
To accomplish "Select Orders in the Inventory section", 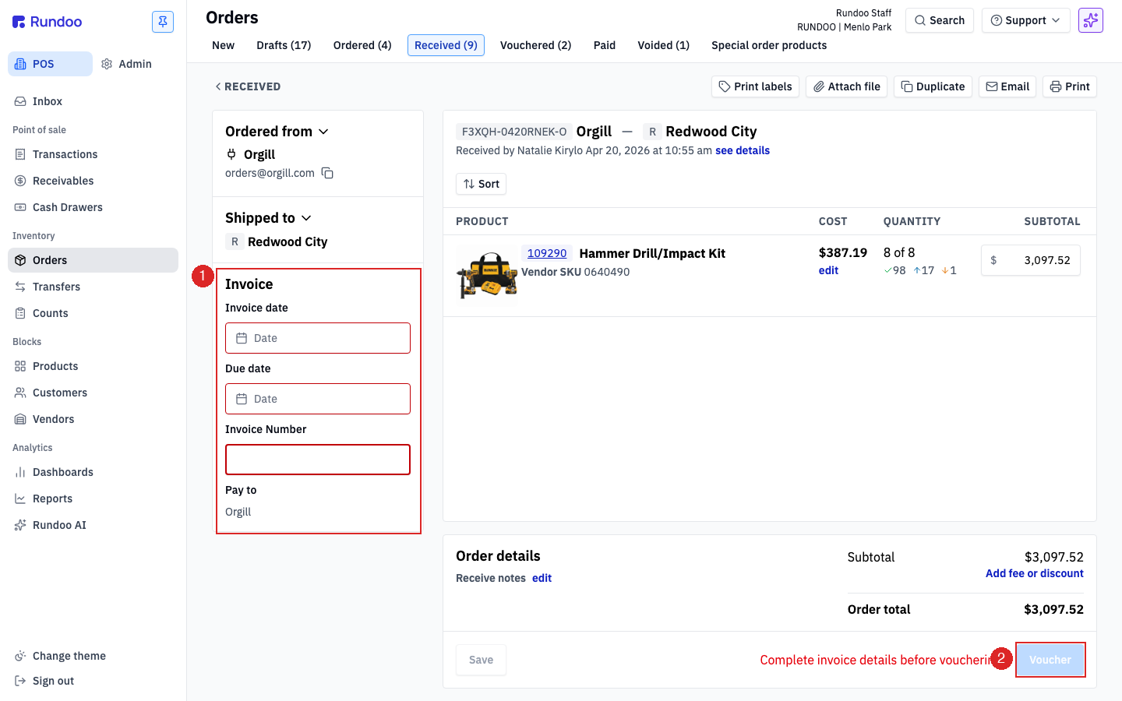I will 93,260.
